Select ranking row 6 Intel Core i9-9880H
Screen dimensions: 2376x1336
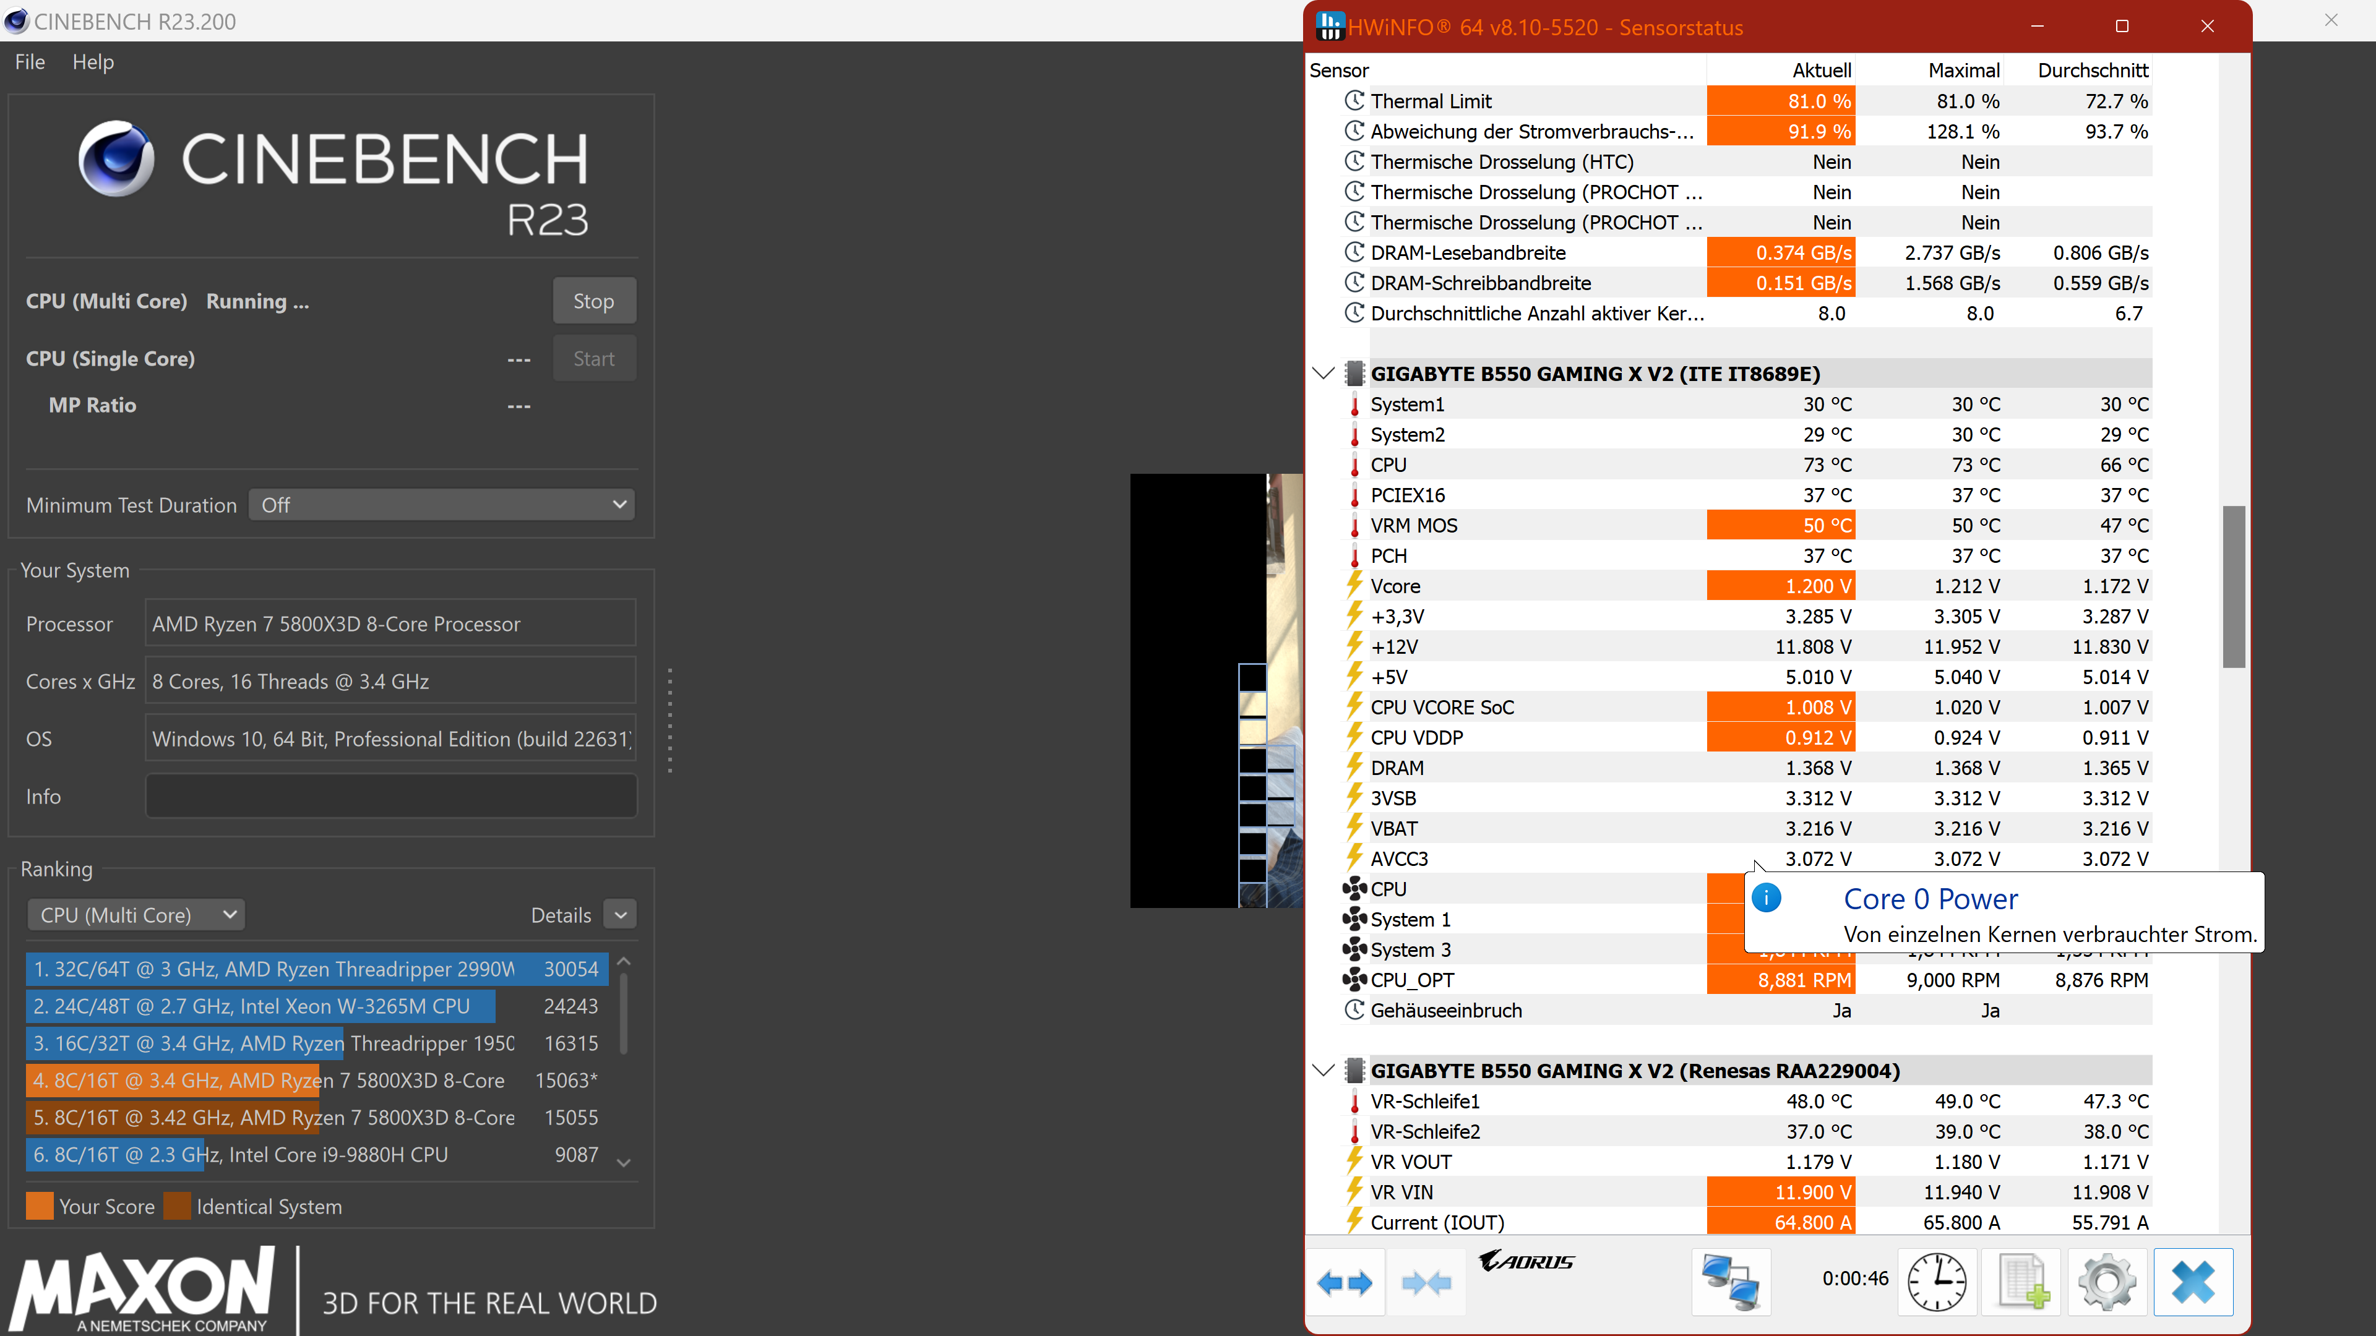317,1154
